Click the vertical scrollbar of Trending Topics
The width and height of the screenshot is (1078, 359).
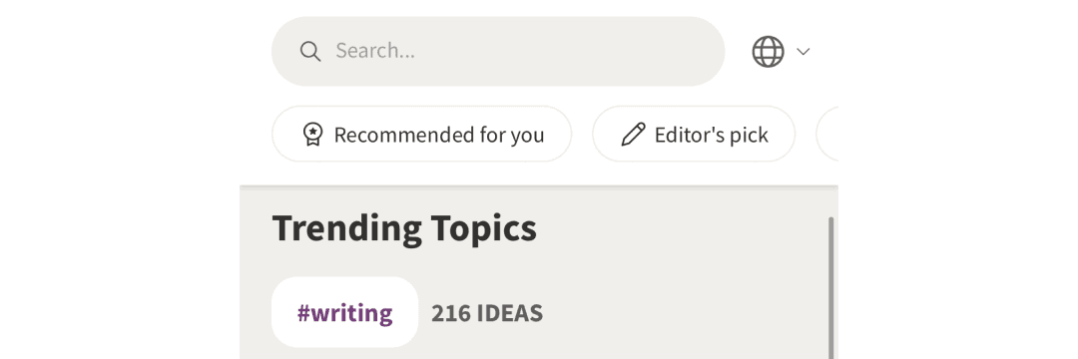point(831,287)
